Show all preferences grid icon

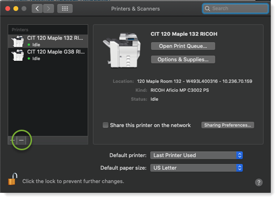pyautogui.click(x=65, y=9)
